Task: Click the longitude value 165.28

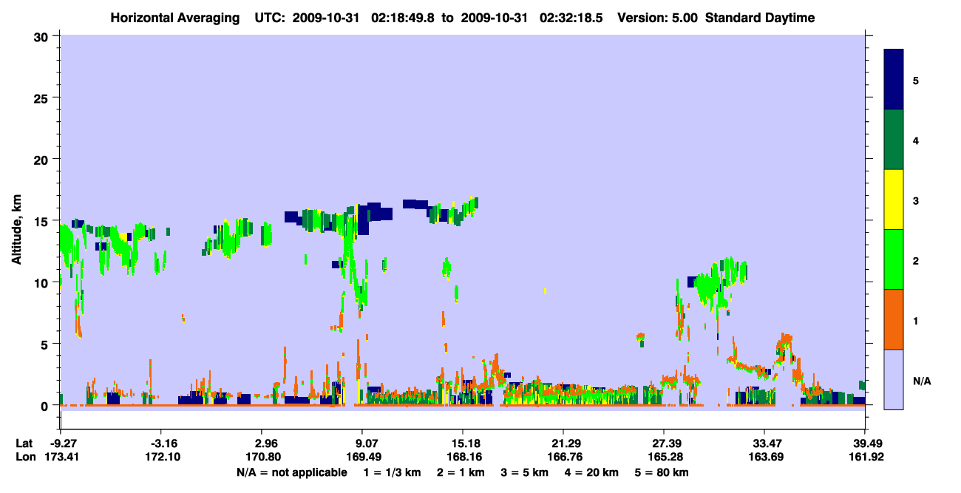Action: pyautogui.click(x=664, y=458)
